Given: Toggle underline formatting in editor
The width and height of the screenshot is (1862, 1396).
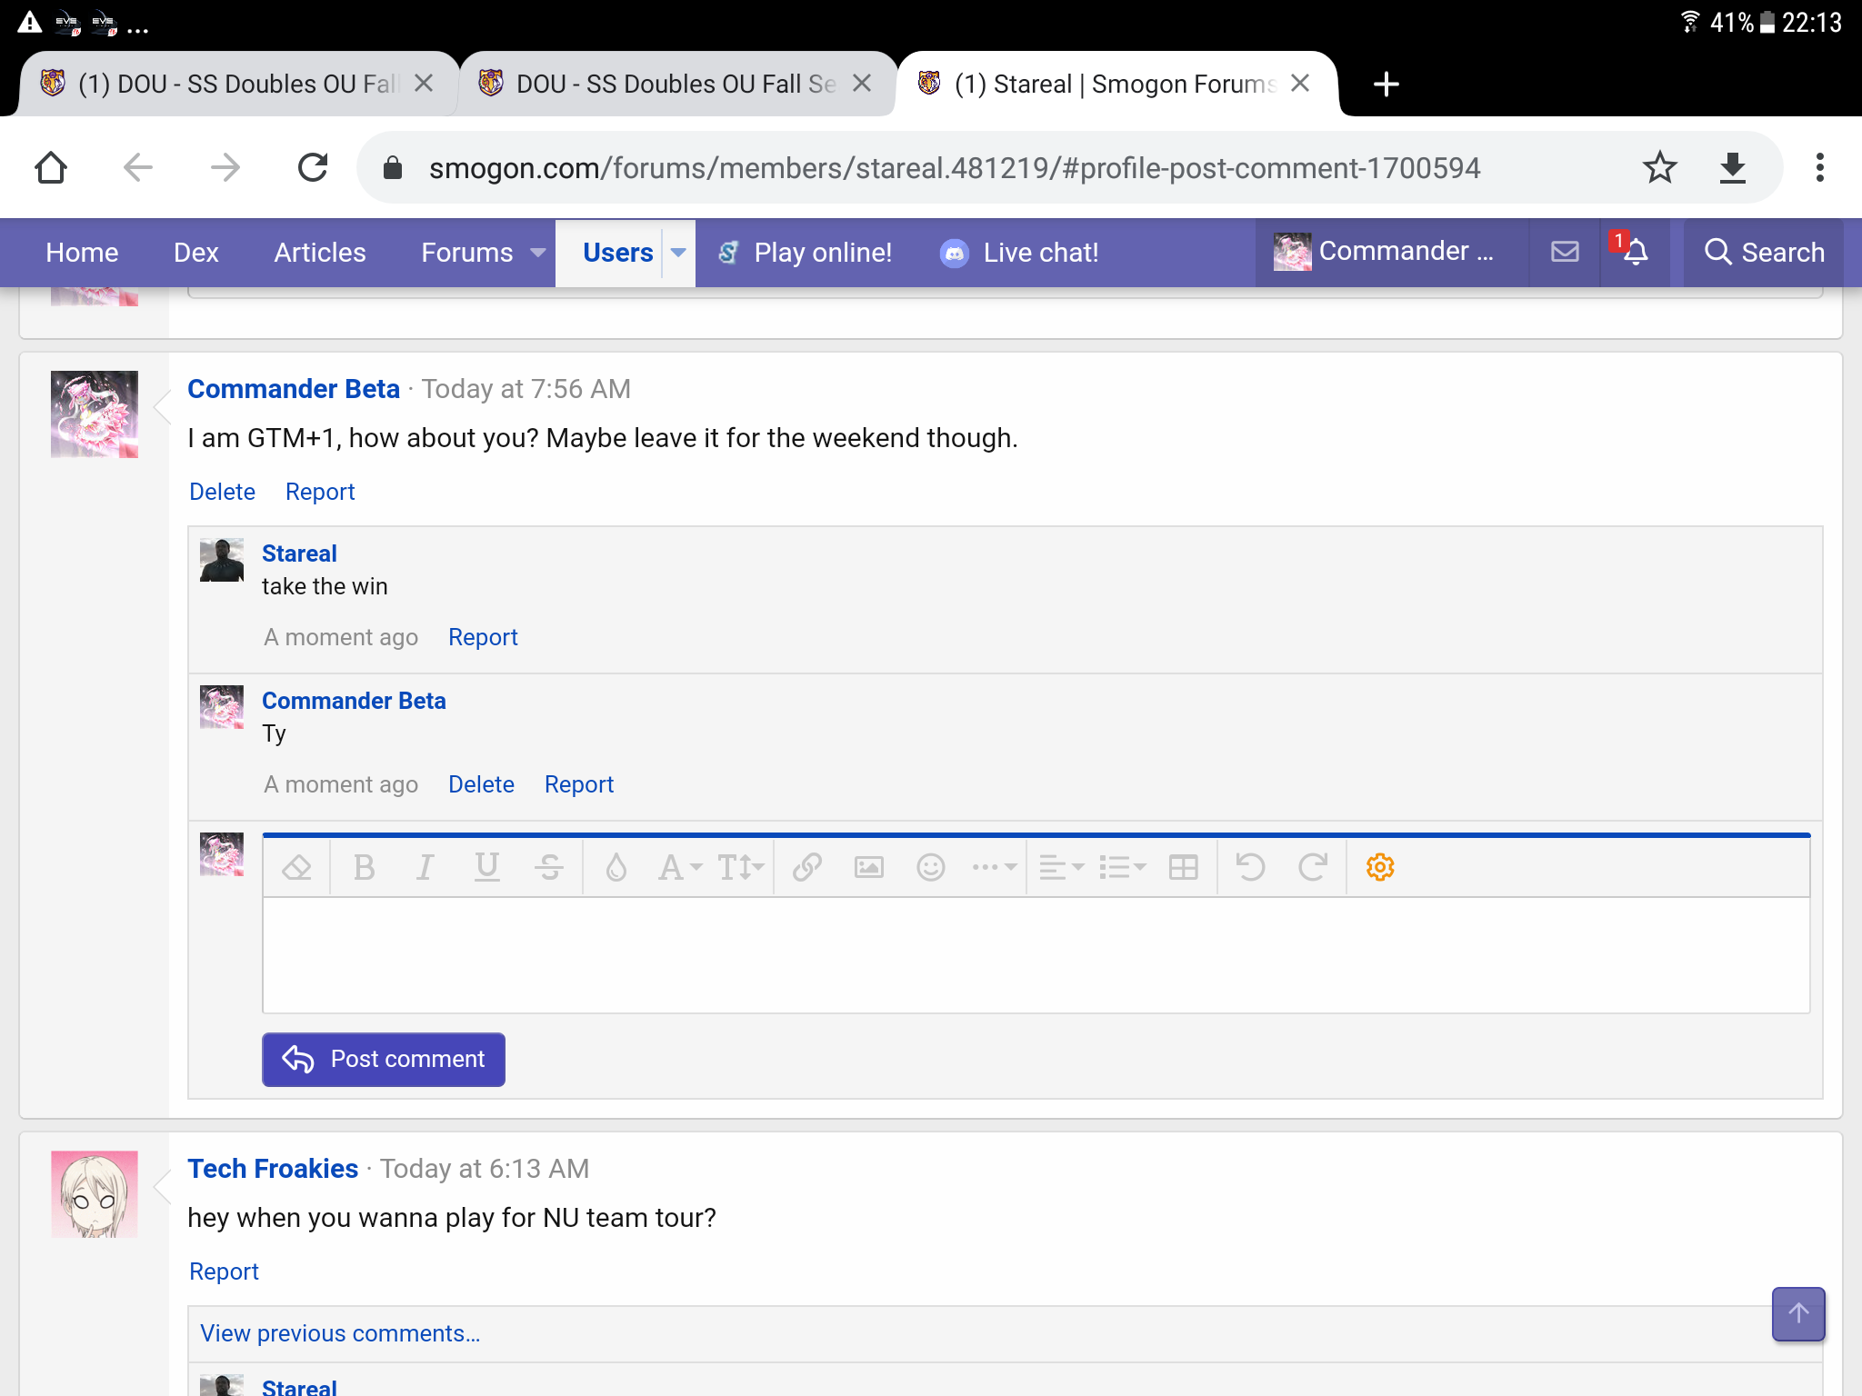Looking at the screenshot, I should pyautogui.click(x=487, y=868).
